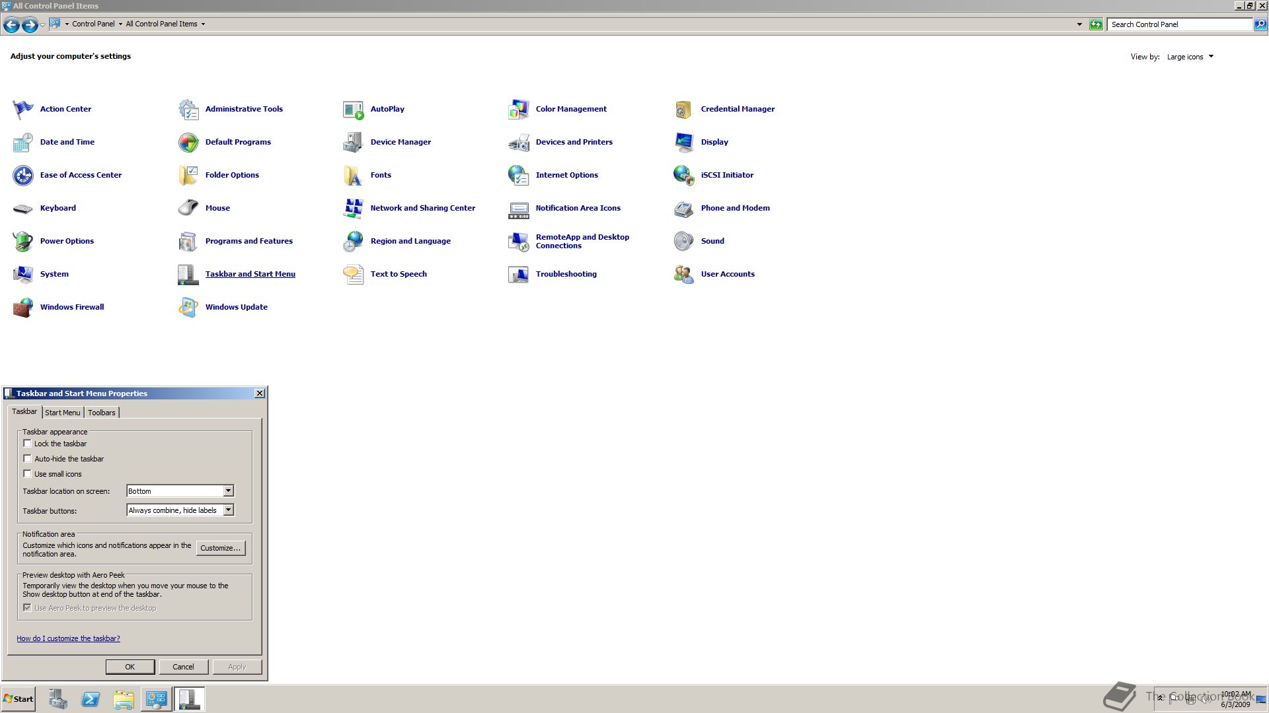Open the Internet Options globe icon

pos(519,175)
